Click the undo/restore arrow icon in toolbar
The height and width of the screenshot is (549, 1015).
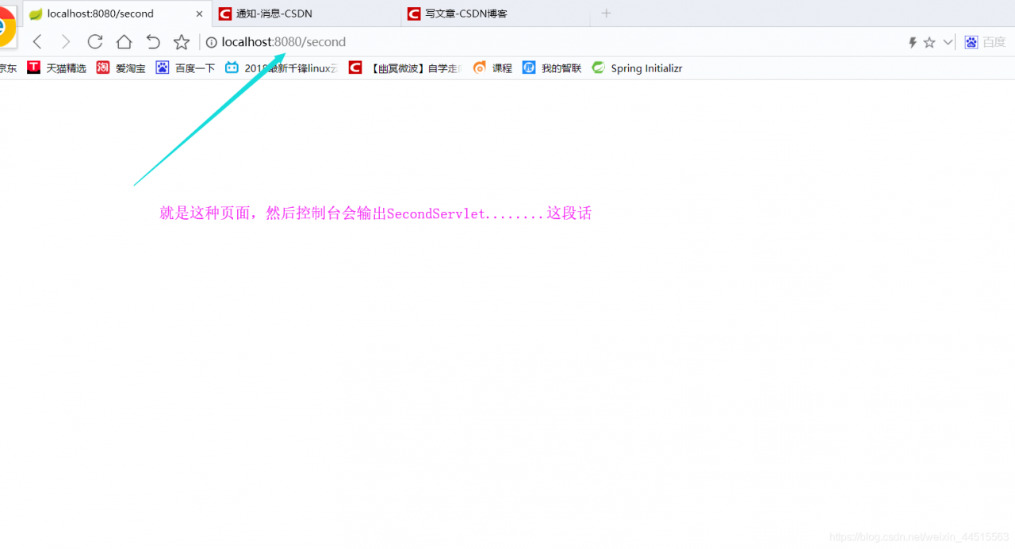click(153, 42)
